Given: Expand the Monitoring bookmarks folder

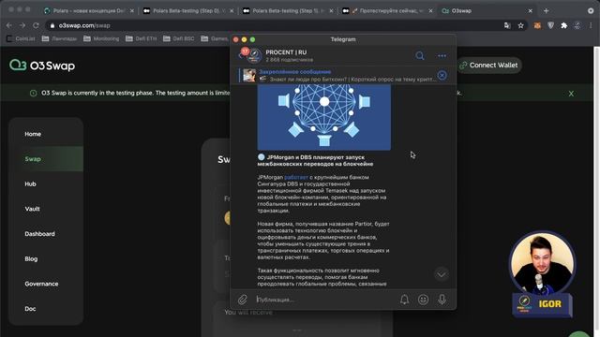Looking at the screenshot, I should point(101,38).
